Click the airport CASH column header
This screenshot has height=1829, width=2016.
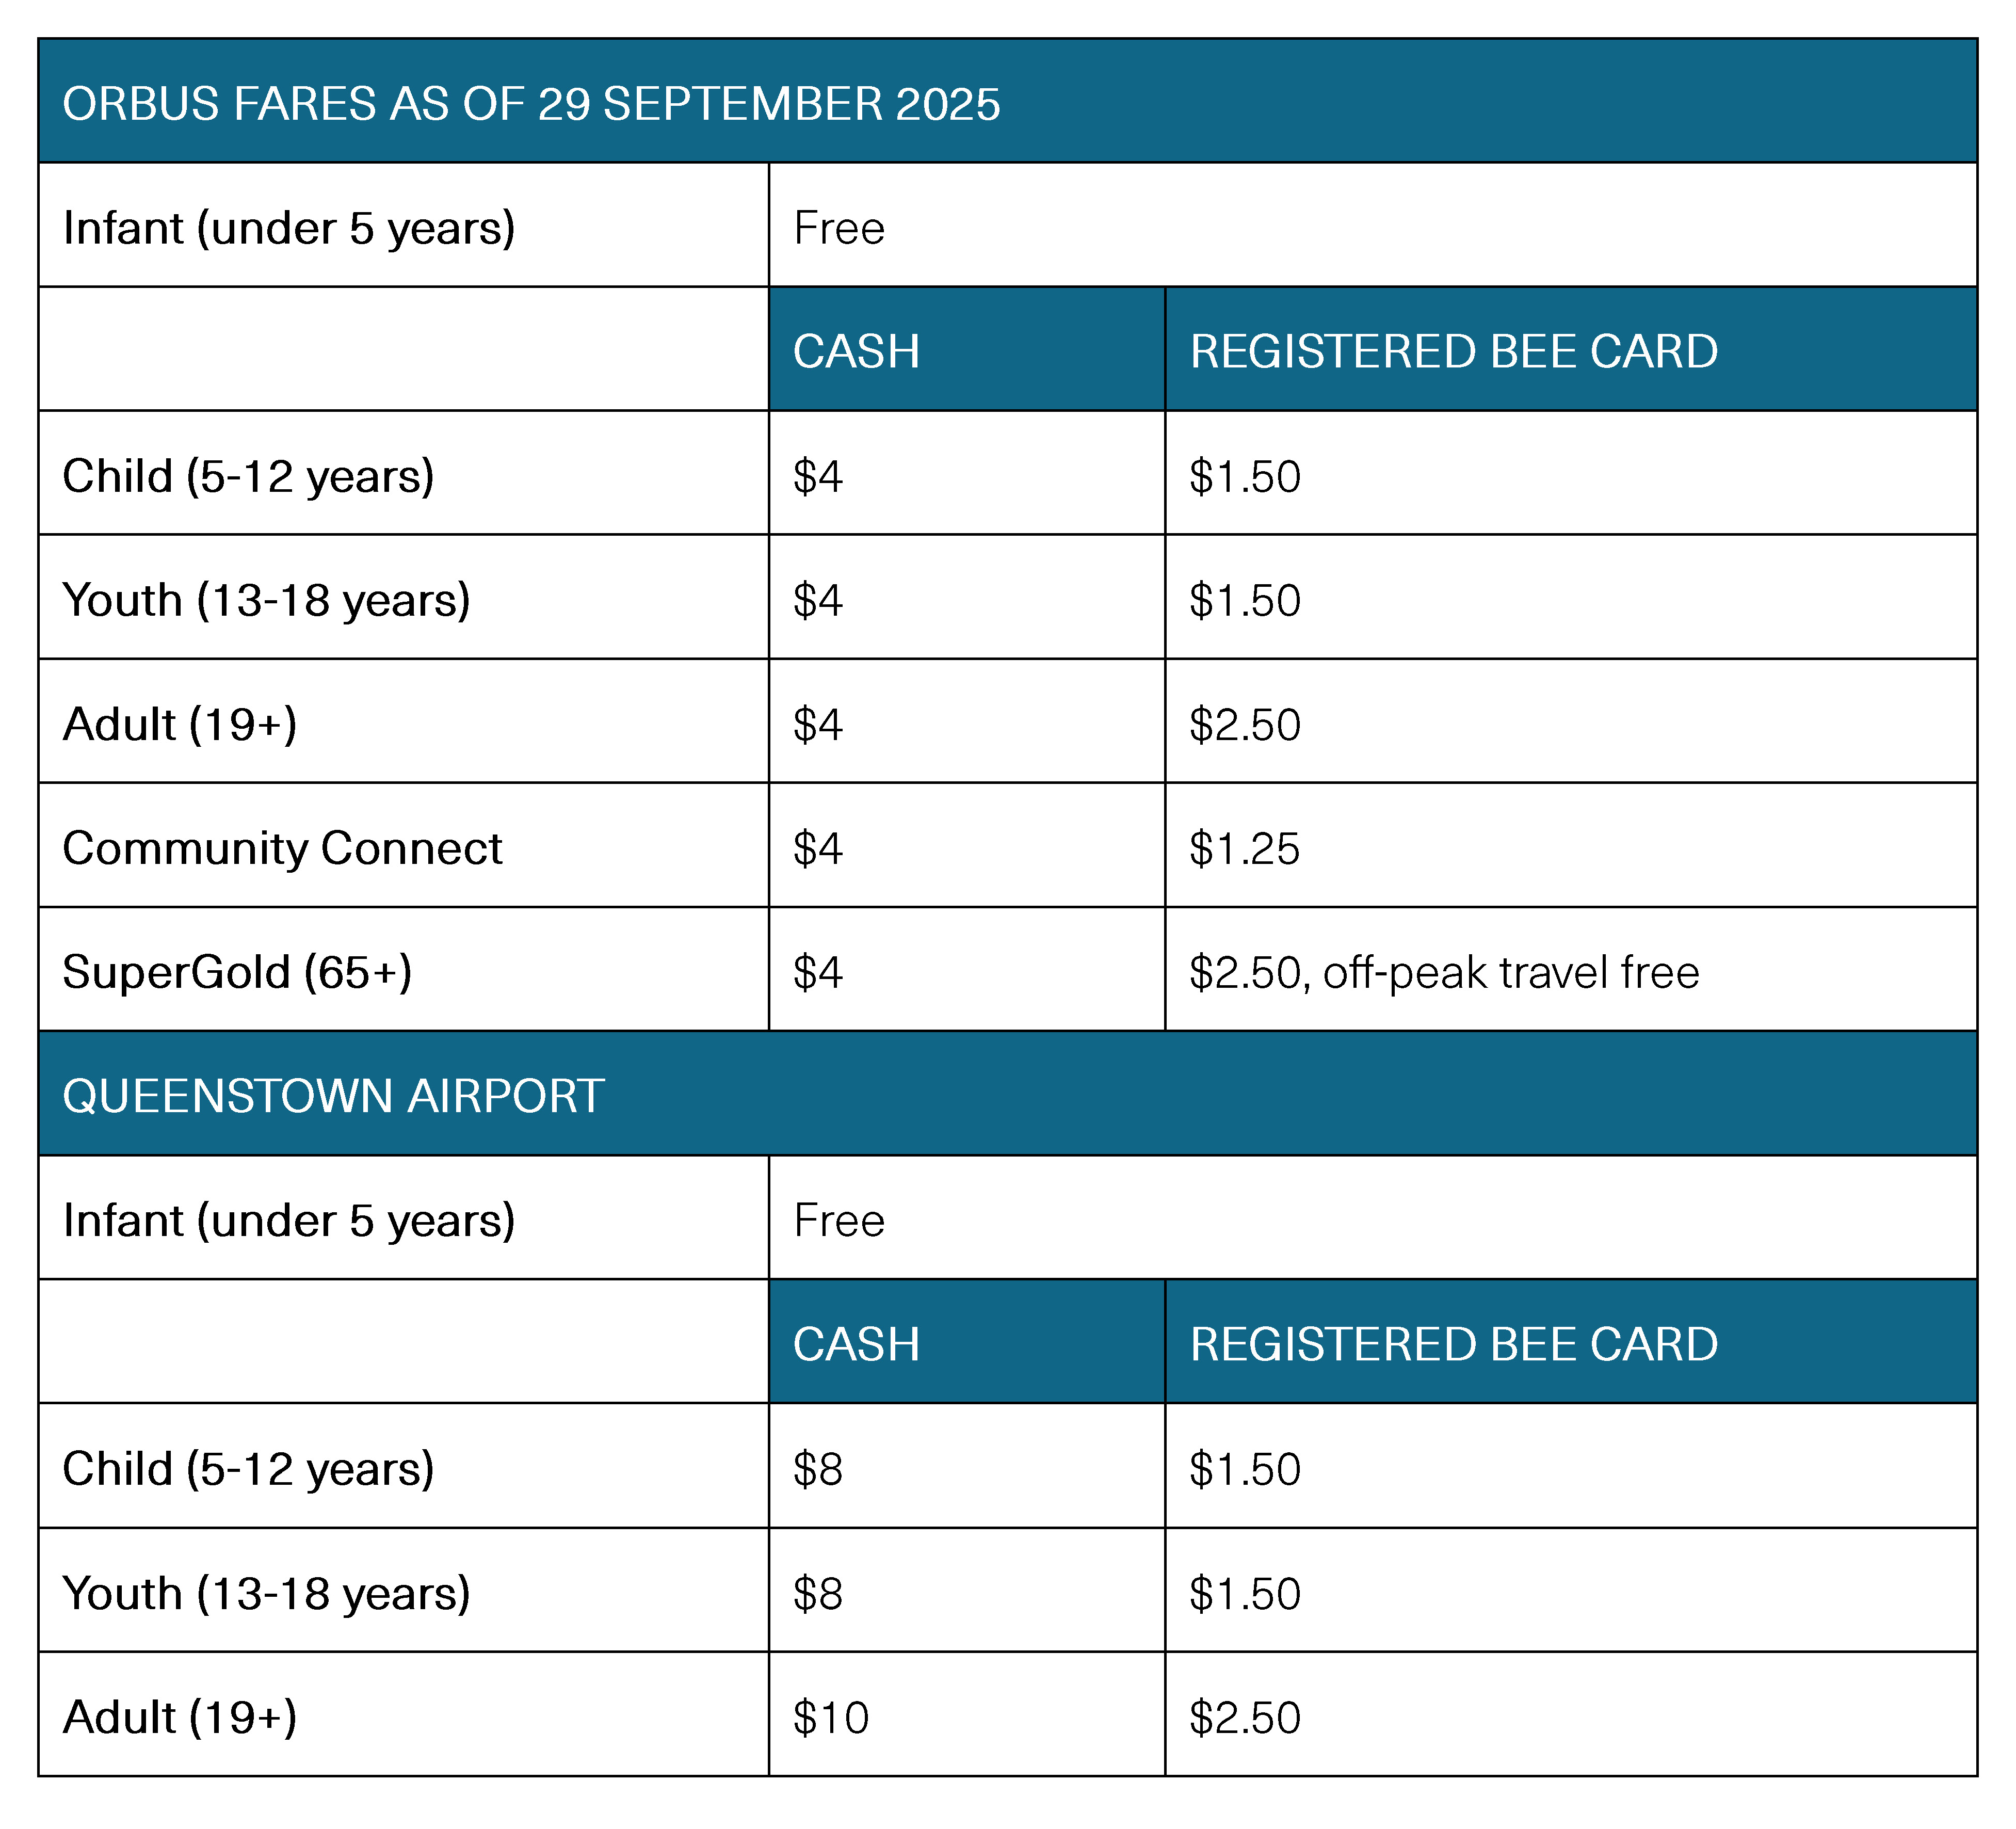[856, 1343]
